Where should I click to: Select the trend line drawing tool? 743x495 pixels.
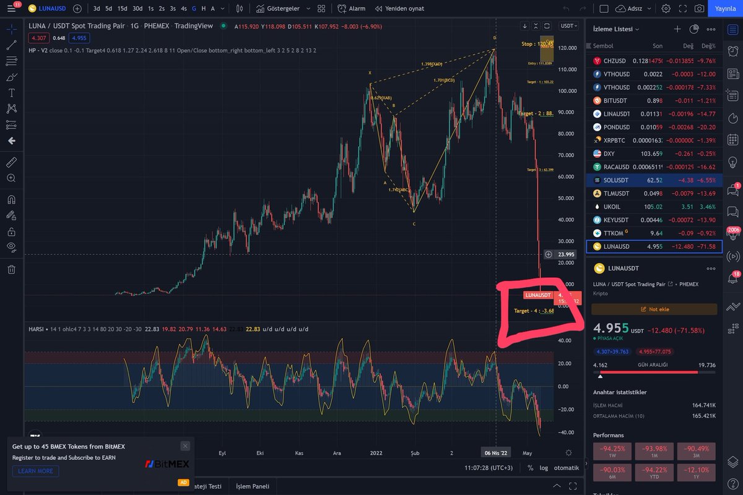11,45
